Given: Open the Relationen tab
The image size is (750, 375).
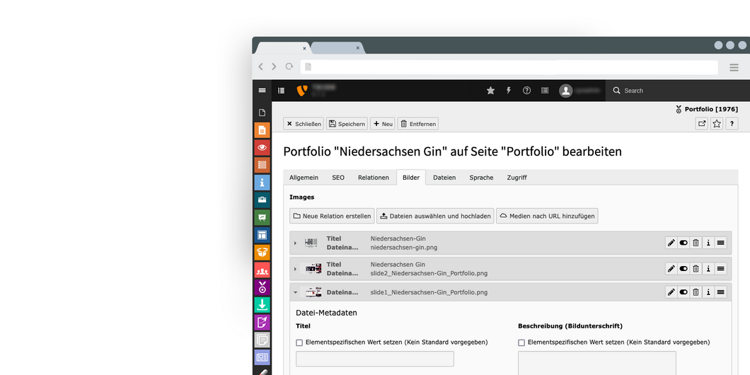Looking at the screenshot, I should [373, 178].
